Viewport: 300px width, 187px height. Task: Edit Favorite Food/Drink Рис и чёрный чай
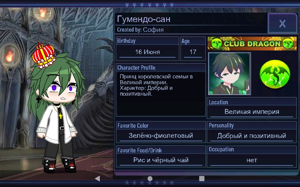pos(161,160)
